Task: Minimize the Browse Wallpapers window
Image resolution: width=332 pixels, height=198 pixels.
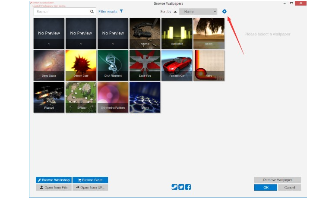Action: tap(285, 3)
